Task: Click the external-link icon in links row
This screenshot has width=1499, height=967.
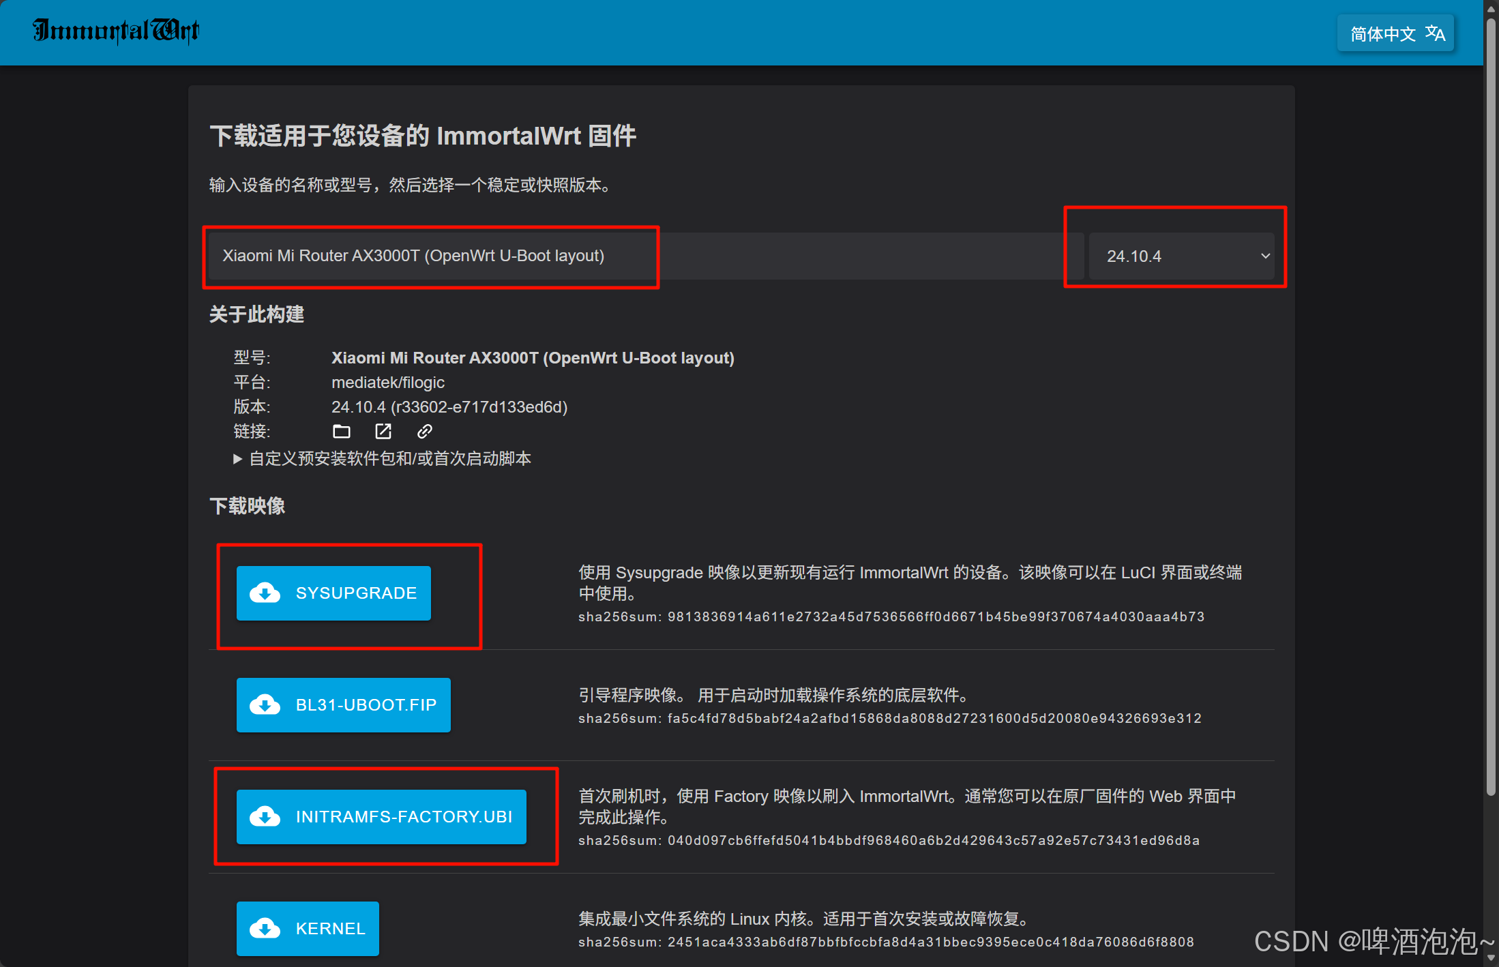Action: point(383,431)
